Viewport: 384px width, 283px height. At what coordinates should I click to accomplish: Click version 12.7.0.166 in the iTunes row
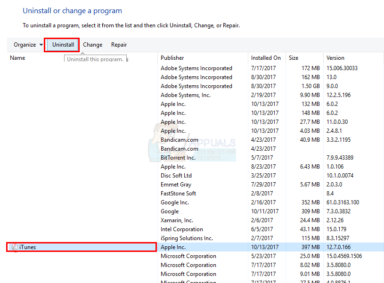pos(338,247)
